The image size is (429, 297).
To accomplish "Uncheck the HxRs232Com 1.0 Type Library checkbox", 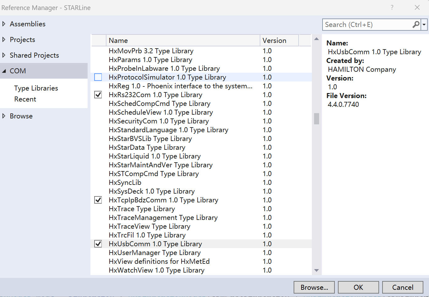I will point(98,95).
